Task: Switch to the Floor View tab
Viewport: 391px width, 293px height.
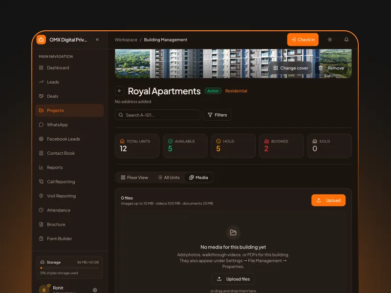Action: (134, 177)
